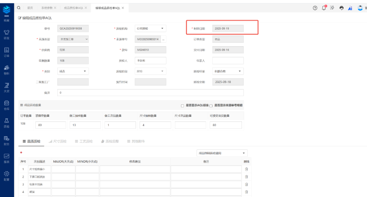
Task: Open the help question mark icon
Action: 315,8
